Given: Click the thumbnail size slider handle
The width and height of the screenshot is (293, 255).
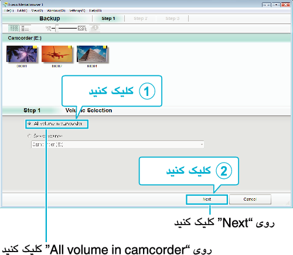Looking at the screenshot, I should tap(57, 29).
